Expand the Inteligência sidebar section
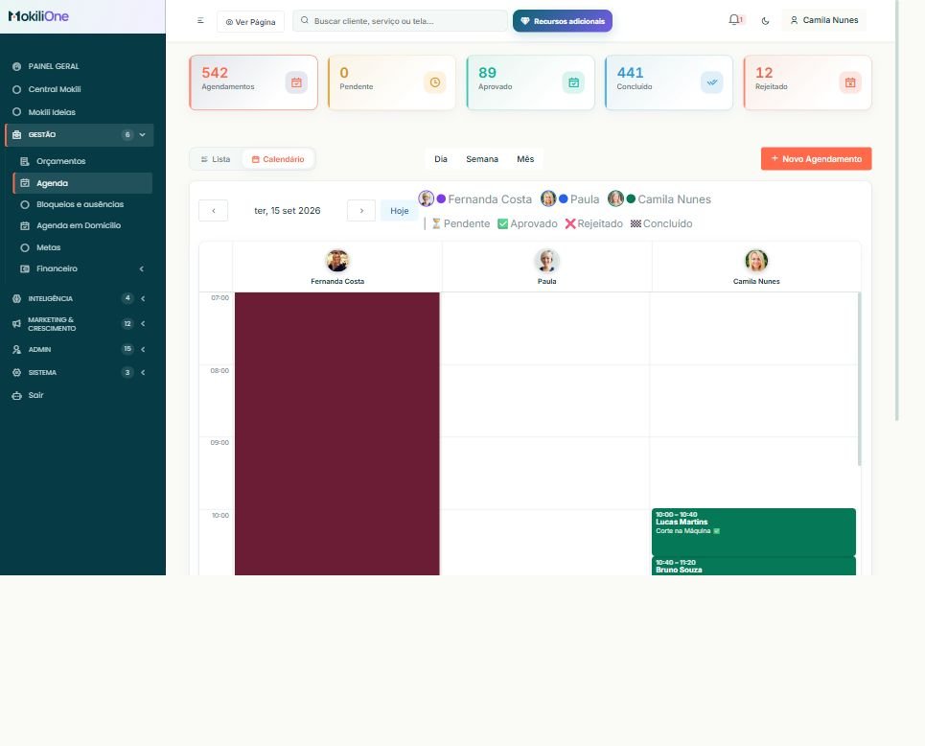925x746 pixels. tap(143, 298)
